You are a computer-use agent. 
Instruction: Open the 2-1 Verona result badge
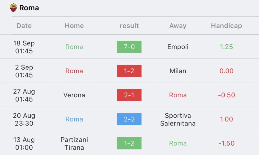click(x=129, y=95)
